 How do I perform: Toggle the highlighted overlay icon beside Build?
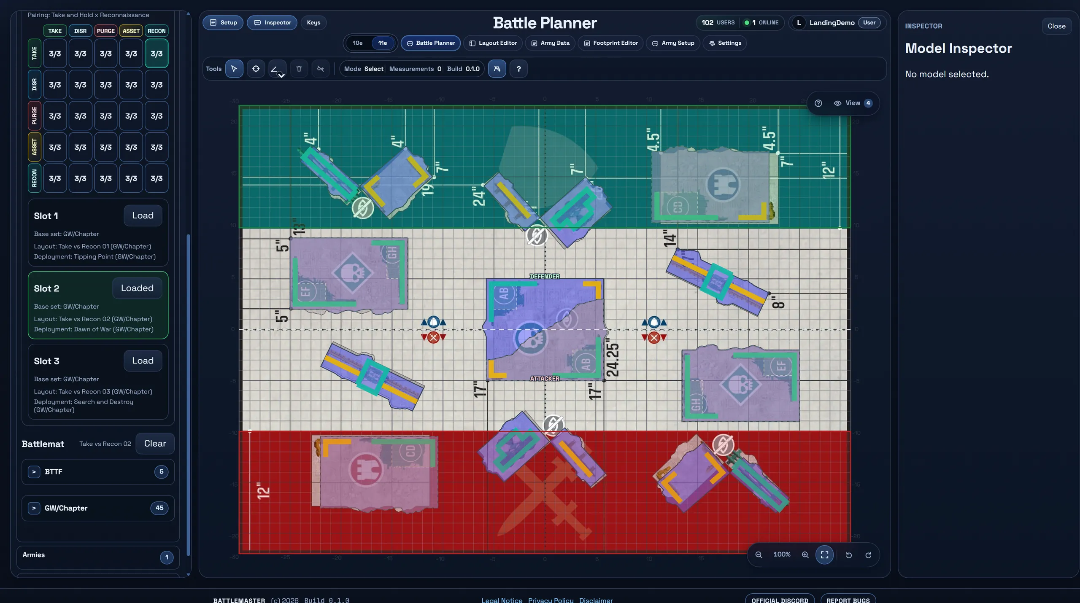tap(497, 69)
